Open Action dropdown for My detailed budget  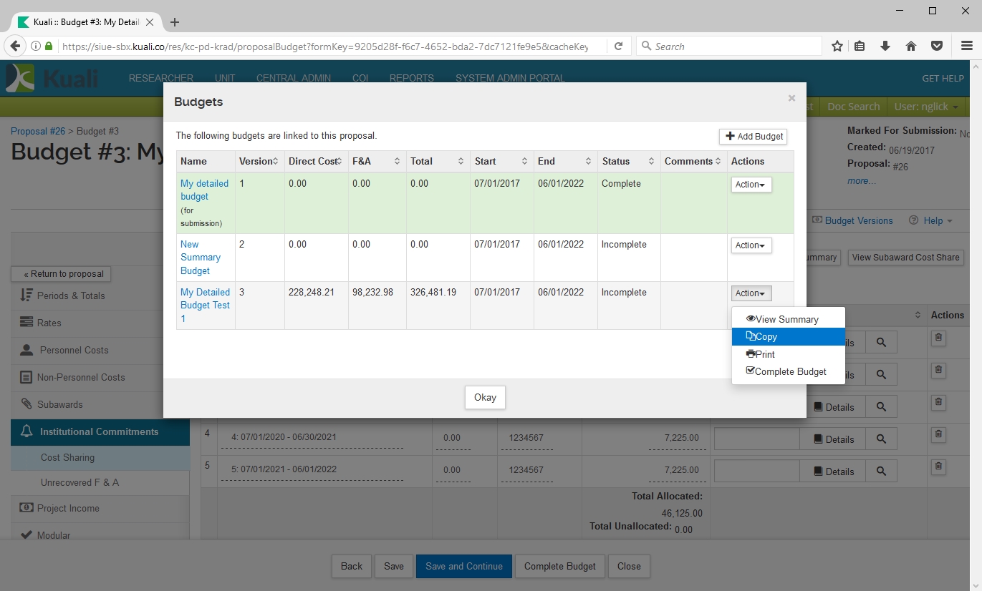point(751,185)
